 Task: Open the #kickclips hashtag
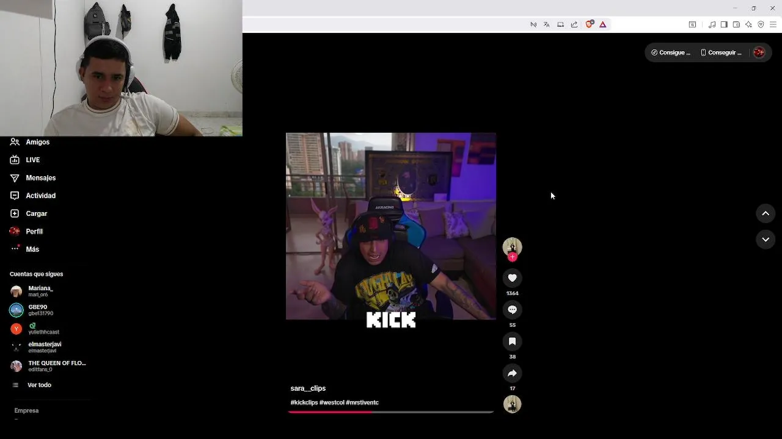coord(304,402)
